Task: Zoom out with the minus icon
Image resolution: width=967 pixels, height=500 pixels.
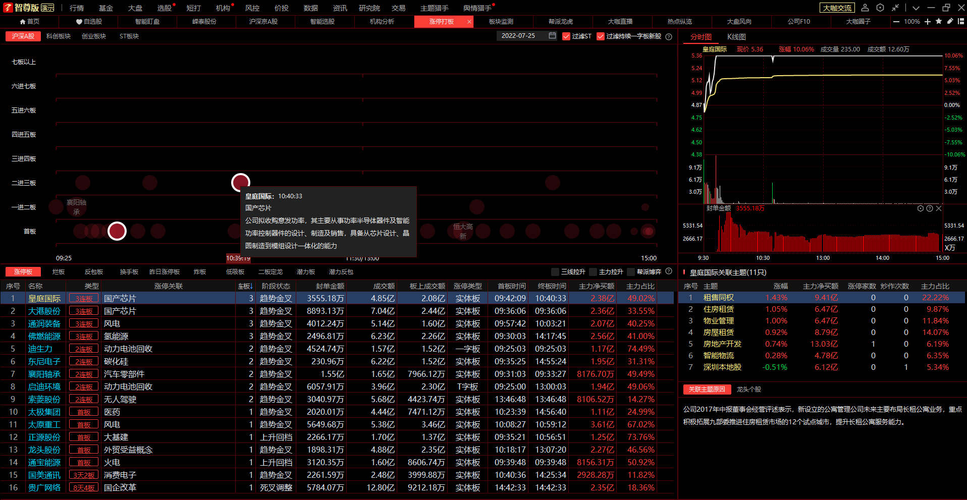Action: pos(896,22)
